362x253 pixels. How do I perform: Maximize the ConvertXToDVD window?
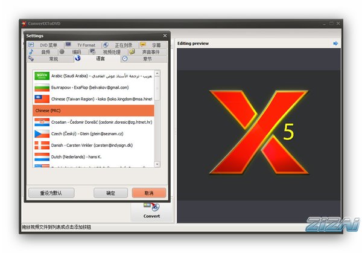click(331, 24)
